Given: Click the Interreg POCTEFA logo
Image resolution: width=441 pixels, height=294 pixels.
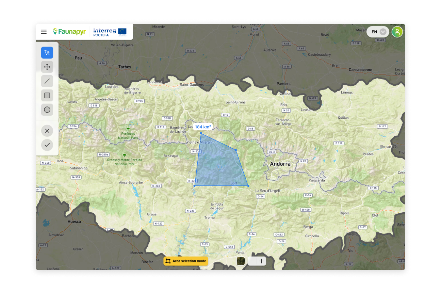Looking at the screenshot, I should (x=110, y=32).
